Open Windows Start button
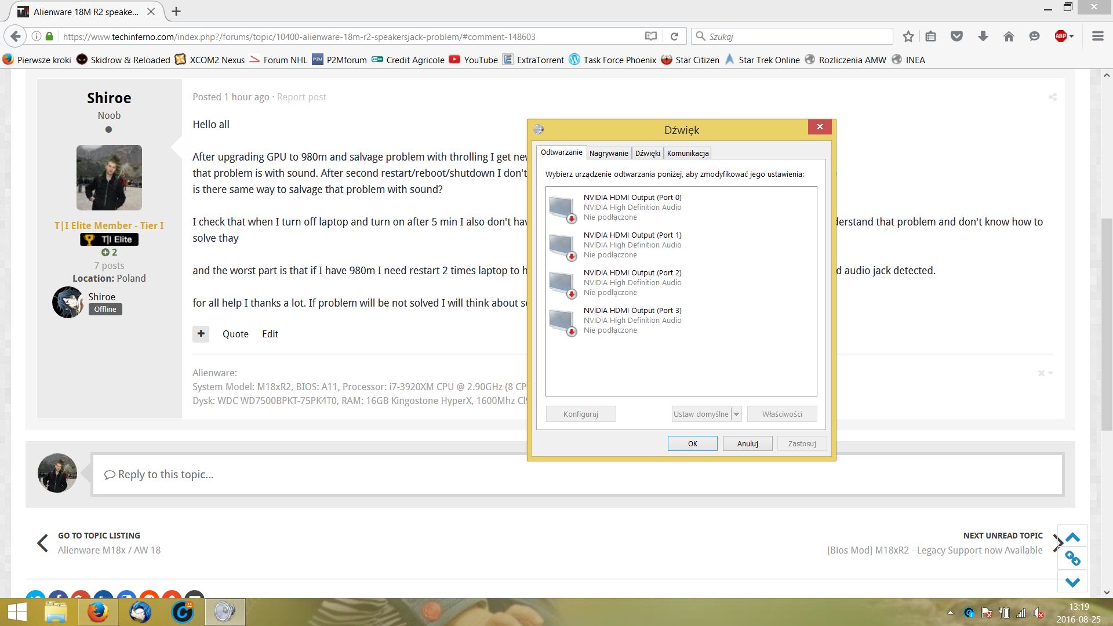The image size is (1113, 626). (x=16, y=612)
